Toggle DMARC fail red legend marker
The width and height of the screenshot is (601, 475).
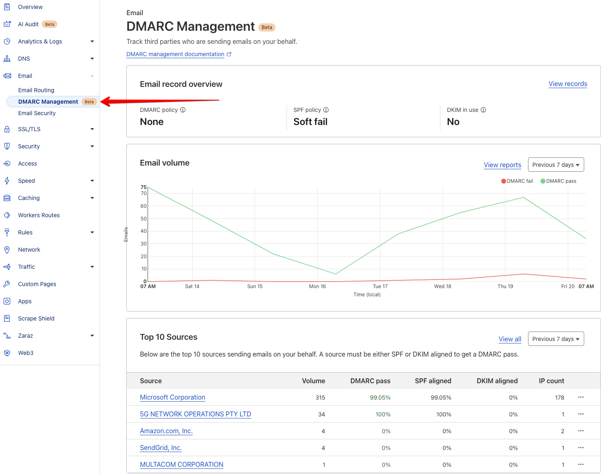point(503,181)
